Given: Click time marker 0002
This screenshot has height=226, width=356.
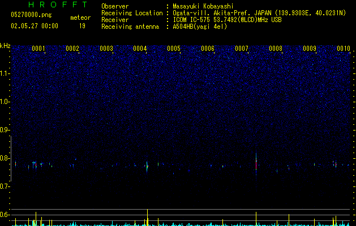Looking at the screenshot, I should point(72,49).
